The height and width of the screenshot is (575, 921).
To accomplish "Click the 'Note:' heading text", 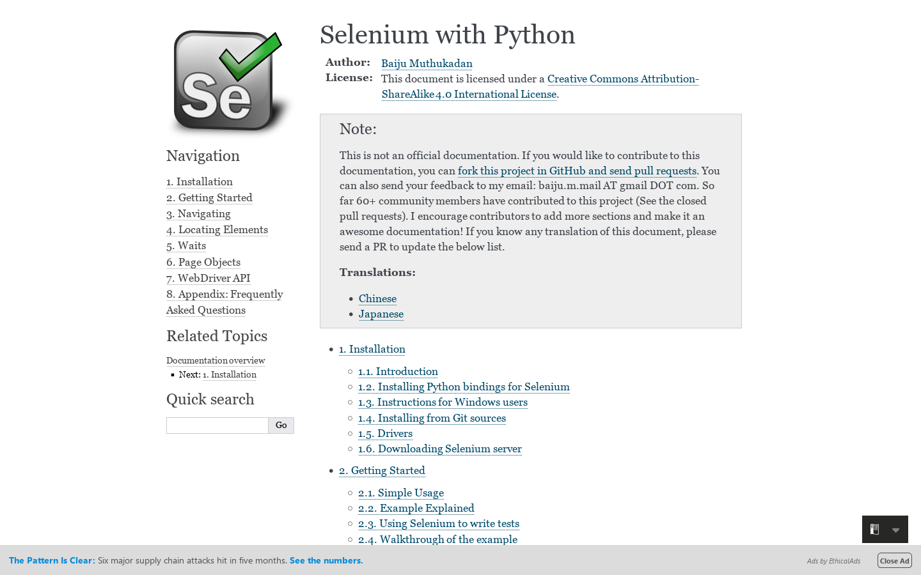I will click(358, 129).
